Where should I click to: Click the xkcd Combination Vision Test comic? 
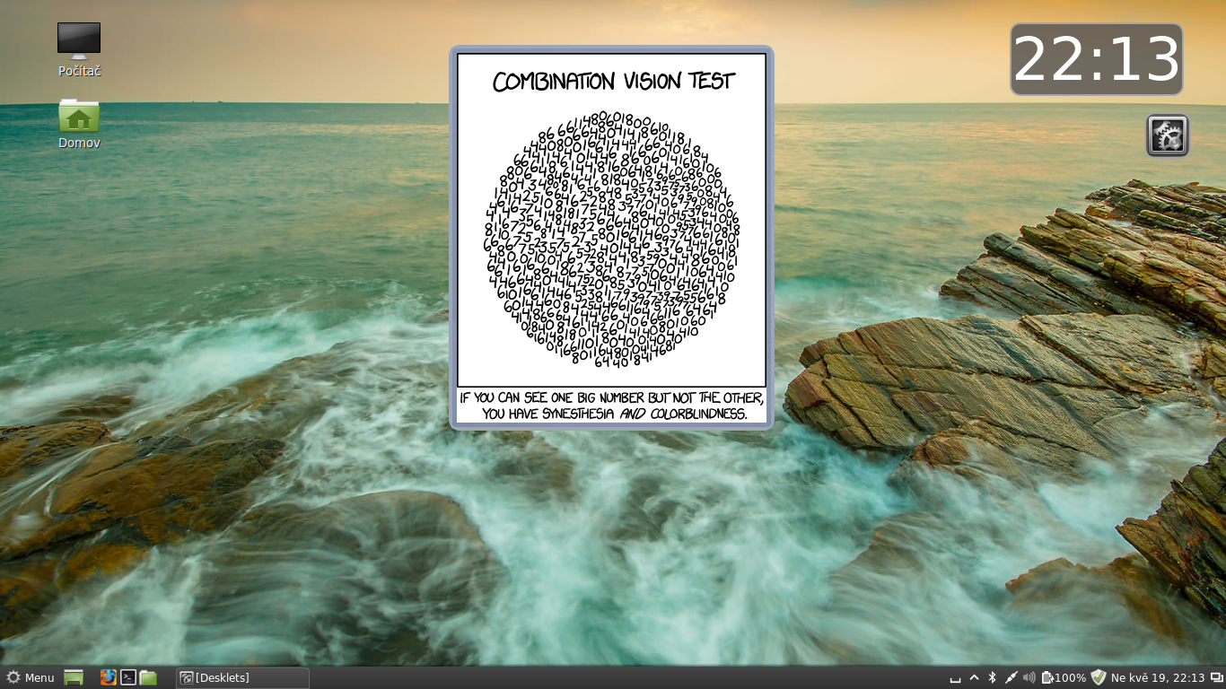point(611,236)
